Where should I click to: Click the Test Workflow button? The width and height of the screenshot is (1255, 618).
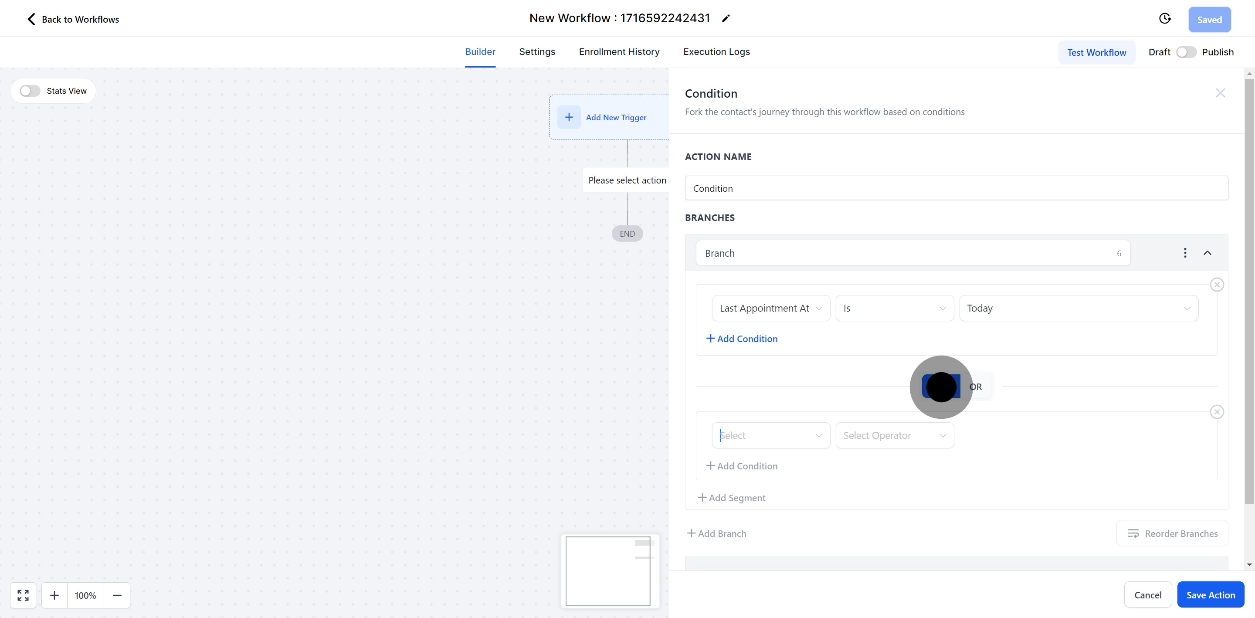[1096, 53]
